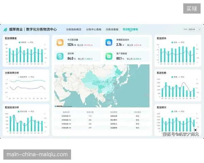Image resolution: width=204 pixels, height=163 pixels.
Task: Toggle 环比 legend in 配送成本 chart
Action: 182,42
